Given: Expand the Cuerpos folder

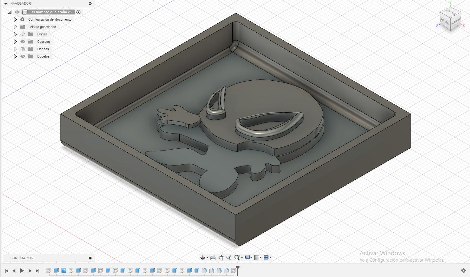Looking at the screenshot, I should pyautogui.click(x=15, y=42).
